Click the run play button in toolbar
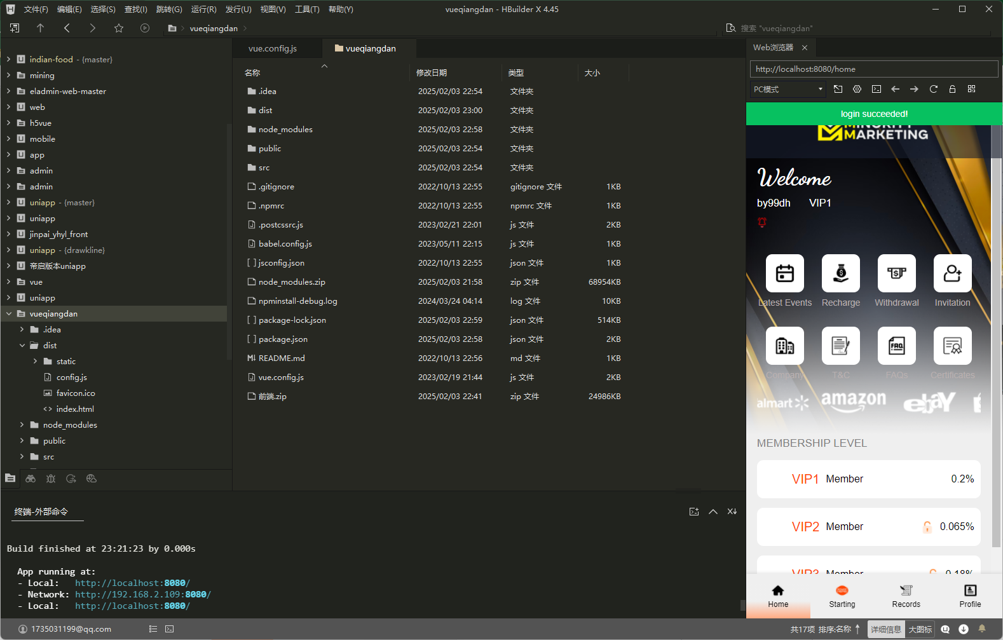This screenshot has width=1003, height=640. 145,28
